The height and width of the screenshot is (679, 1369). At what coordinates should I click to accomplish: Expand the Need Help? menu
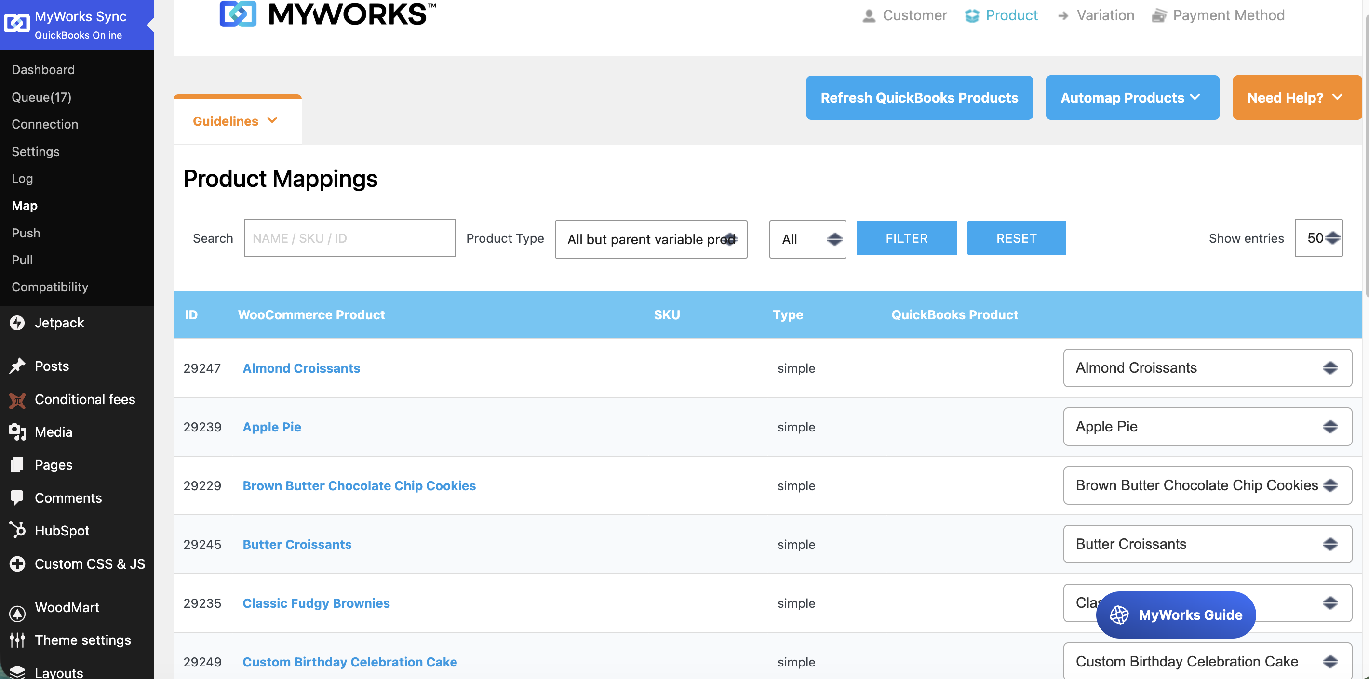click(x=1297, y=98)
